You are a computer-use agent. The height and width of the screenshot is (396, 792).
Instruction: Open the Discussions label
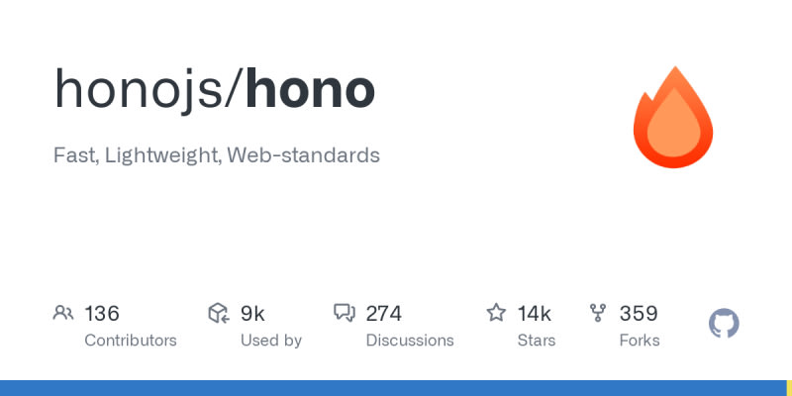(x=410, y=341)
